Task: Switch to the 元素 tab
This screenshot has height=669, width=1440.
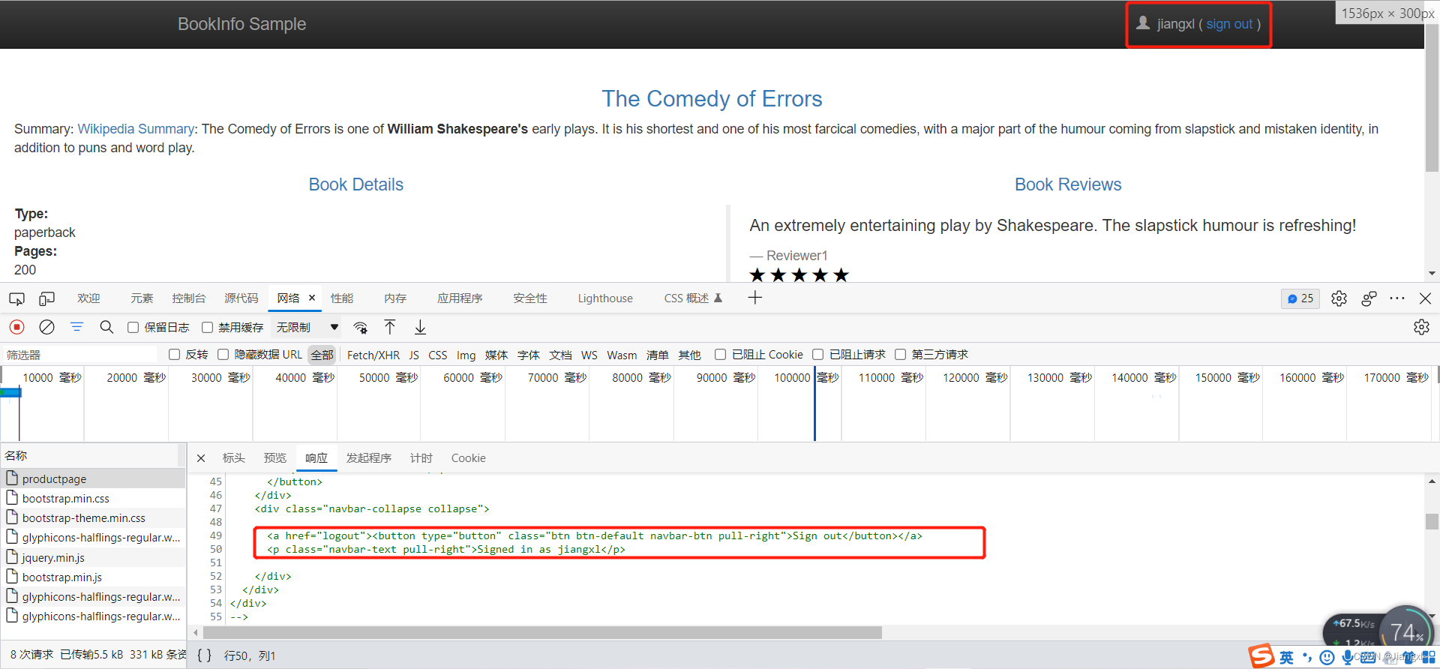Action: 142,298
